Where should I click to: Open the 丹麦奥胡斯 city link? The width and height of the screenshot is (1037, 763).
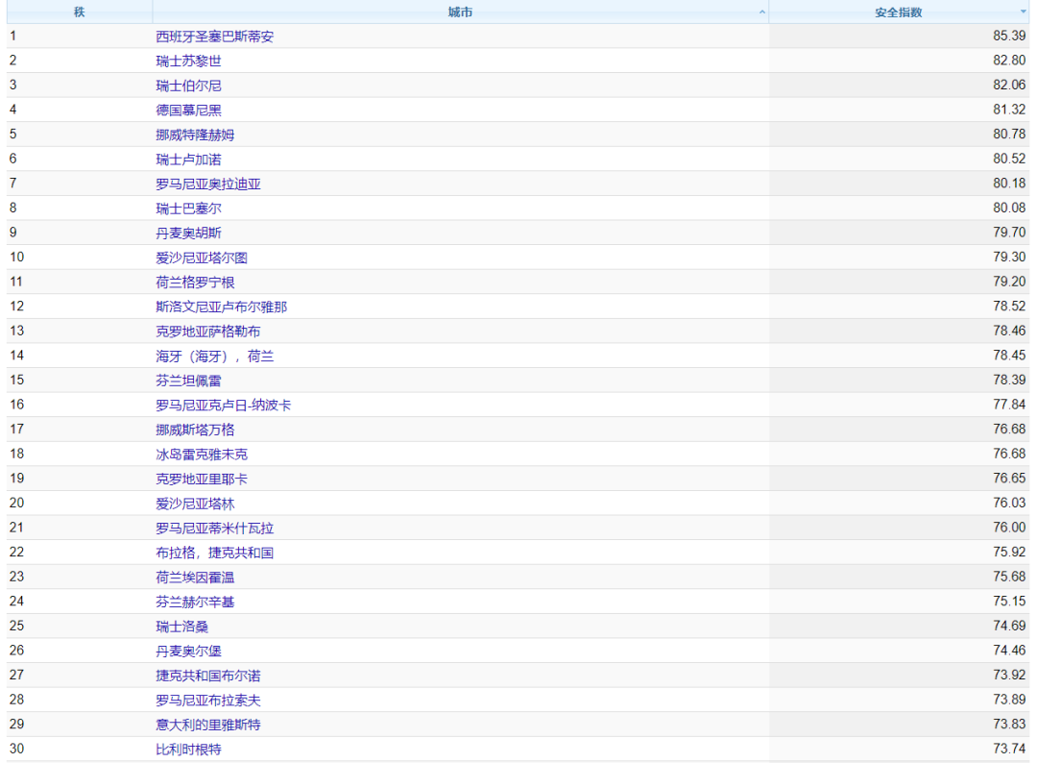188,233
